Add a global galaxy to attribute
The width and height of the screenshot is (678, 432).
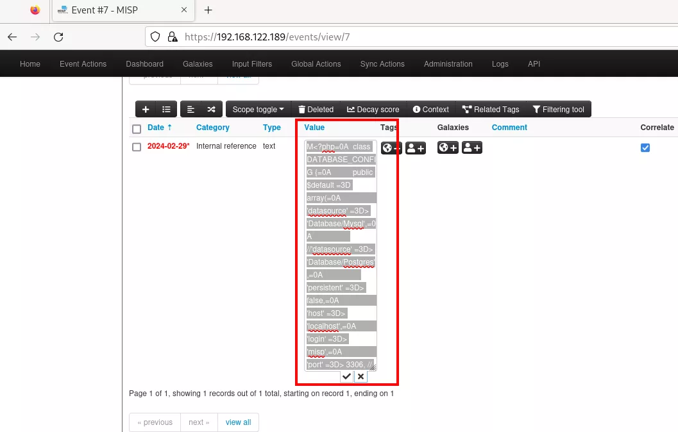(x=448, y=148)
